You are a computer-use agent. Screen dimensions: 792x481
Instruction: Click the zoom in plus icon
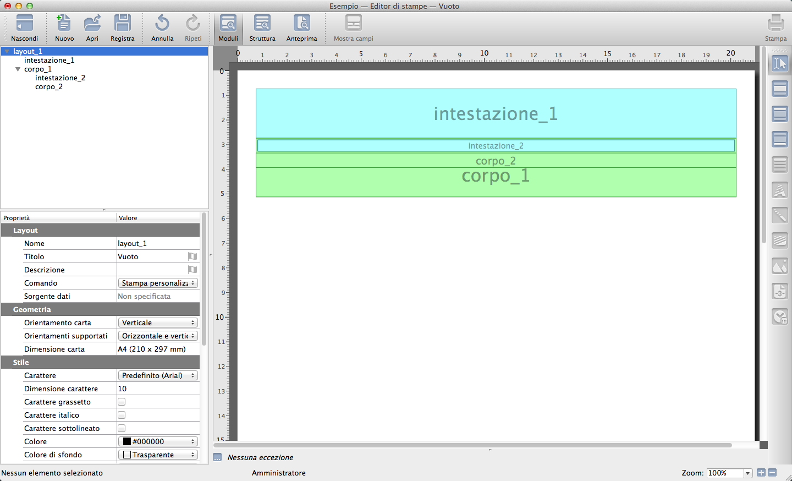point(761,473)
